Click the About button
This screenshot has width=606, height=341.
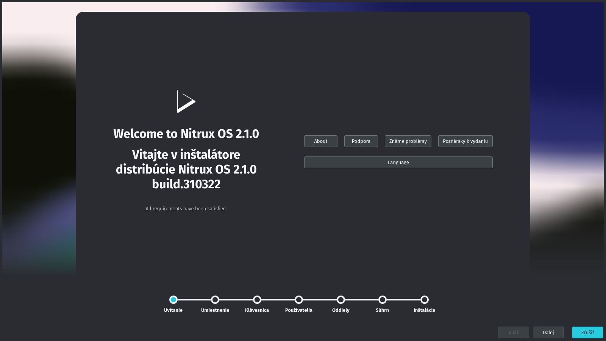tap(320, 141)
